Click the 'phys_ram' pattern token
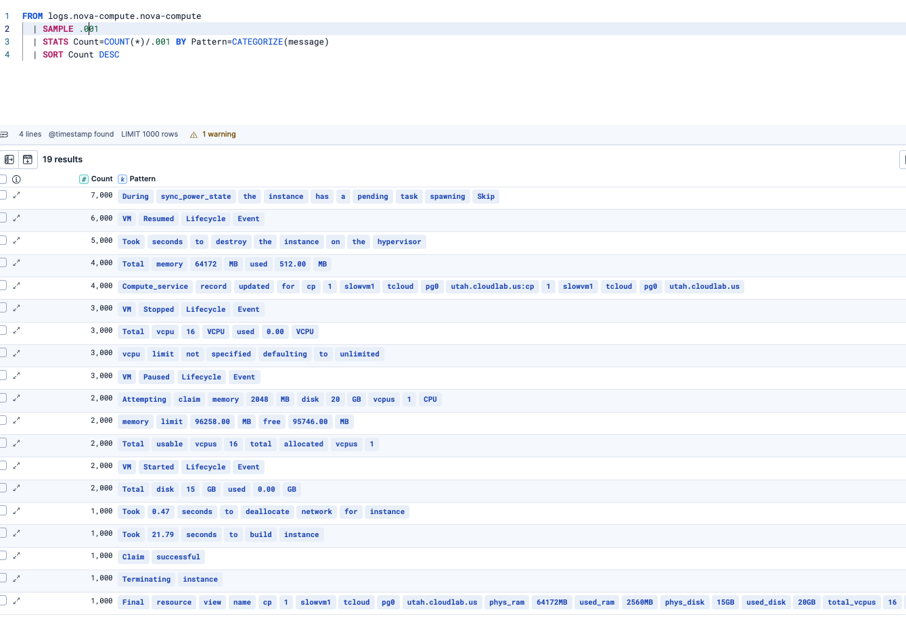This screenshot has width=906, height=625. click(x=507, y=603)
